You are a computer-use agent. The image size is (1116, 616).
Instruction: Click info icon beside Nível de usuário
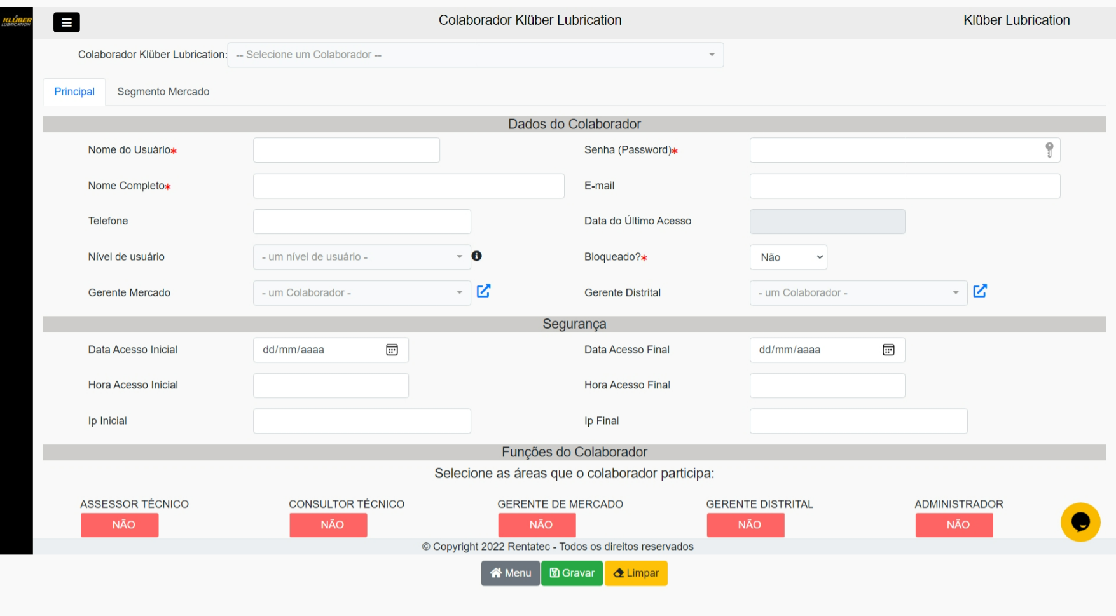[476, 256]
